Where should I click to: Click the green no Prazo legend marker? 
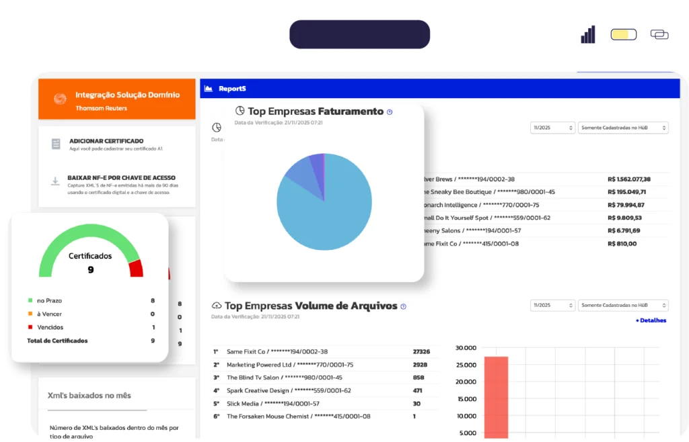point(30,301)
